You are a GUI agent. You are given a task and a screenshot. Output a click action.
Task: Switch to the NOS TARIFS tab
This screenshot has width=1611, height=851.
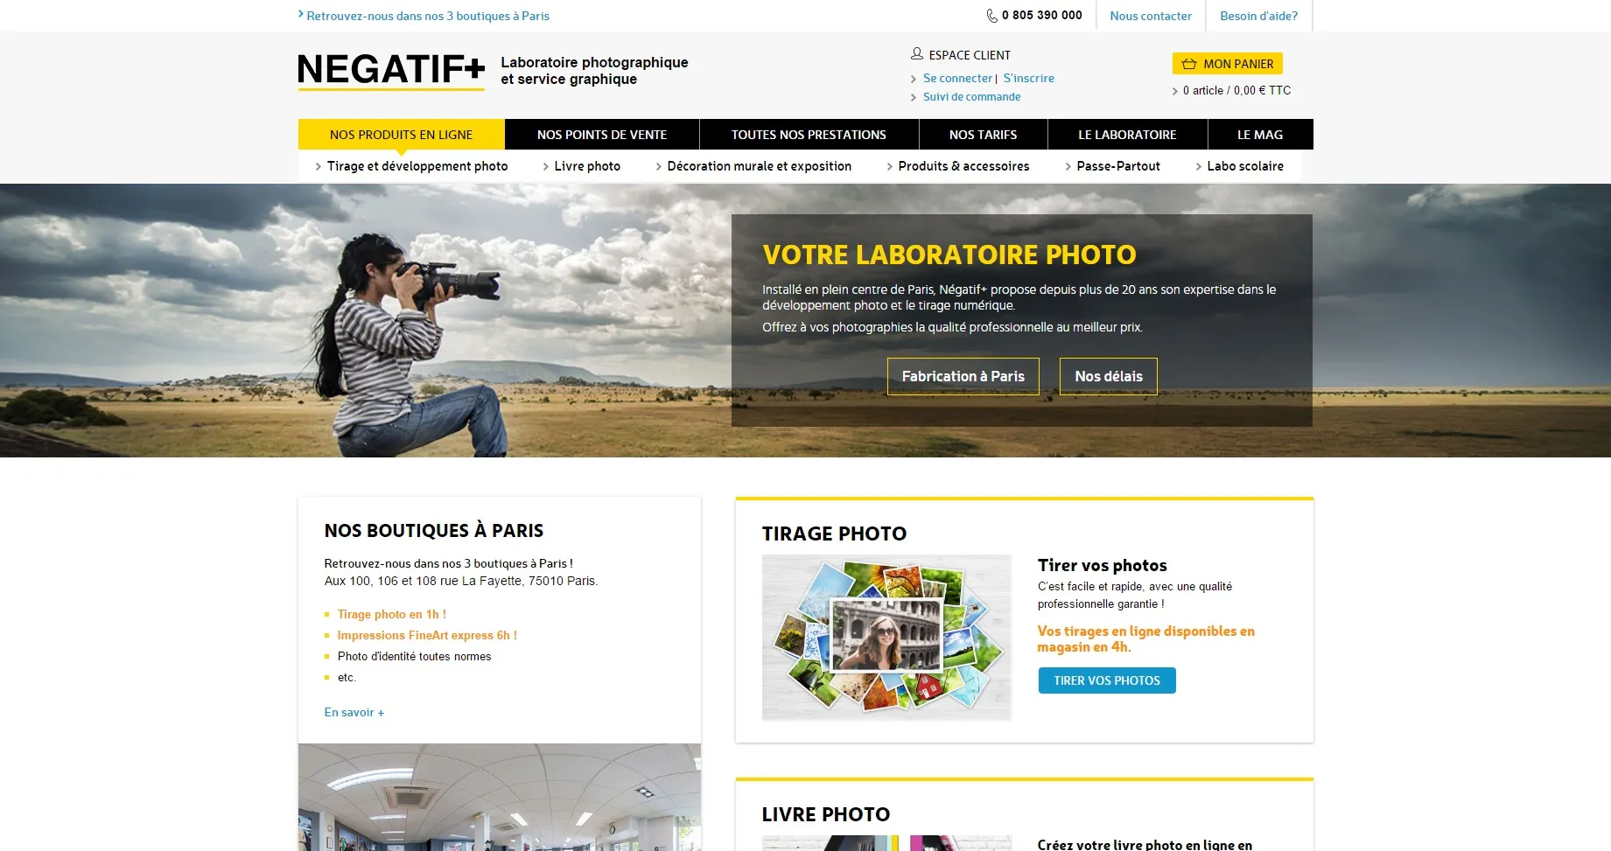click(983, 134)
